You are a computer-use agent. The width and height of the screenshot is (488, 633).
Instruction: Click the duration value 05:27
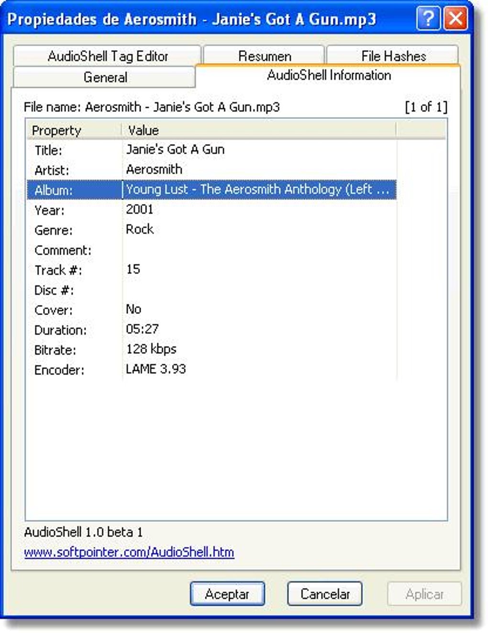tap(142, 329)
